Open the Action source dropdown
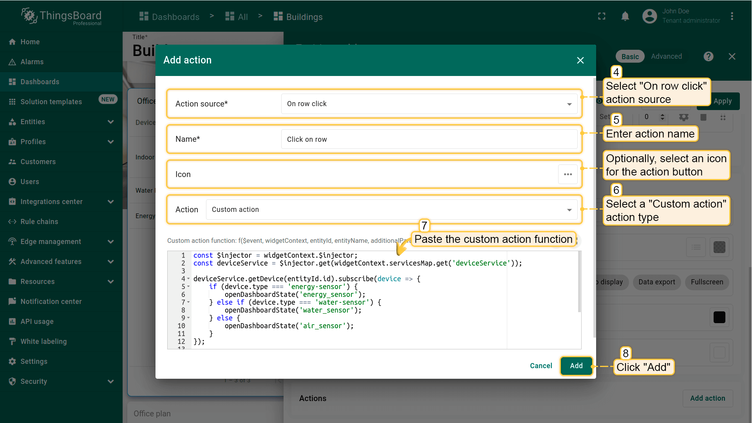 (429, 104)
